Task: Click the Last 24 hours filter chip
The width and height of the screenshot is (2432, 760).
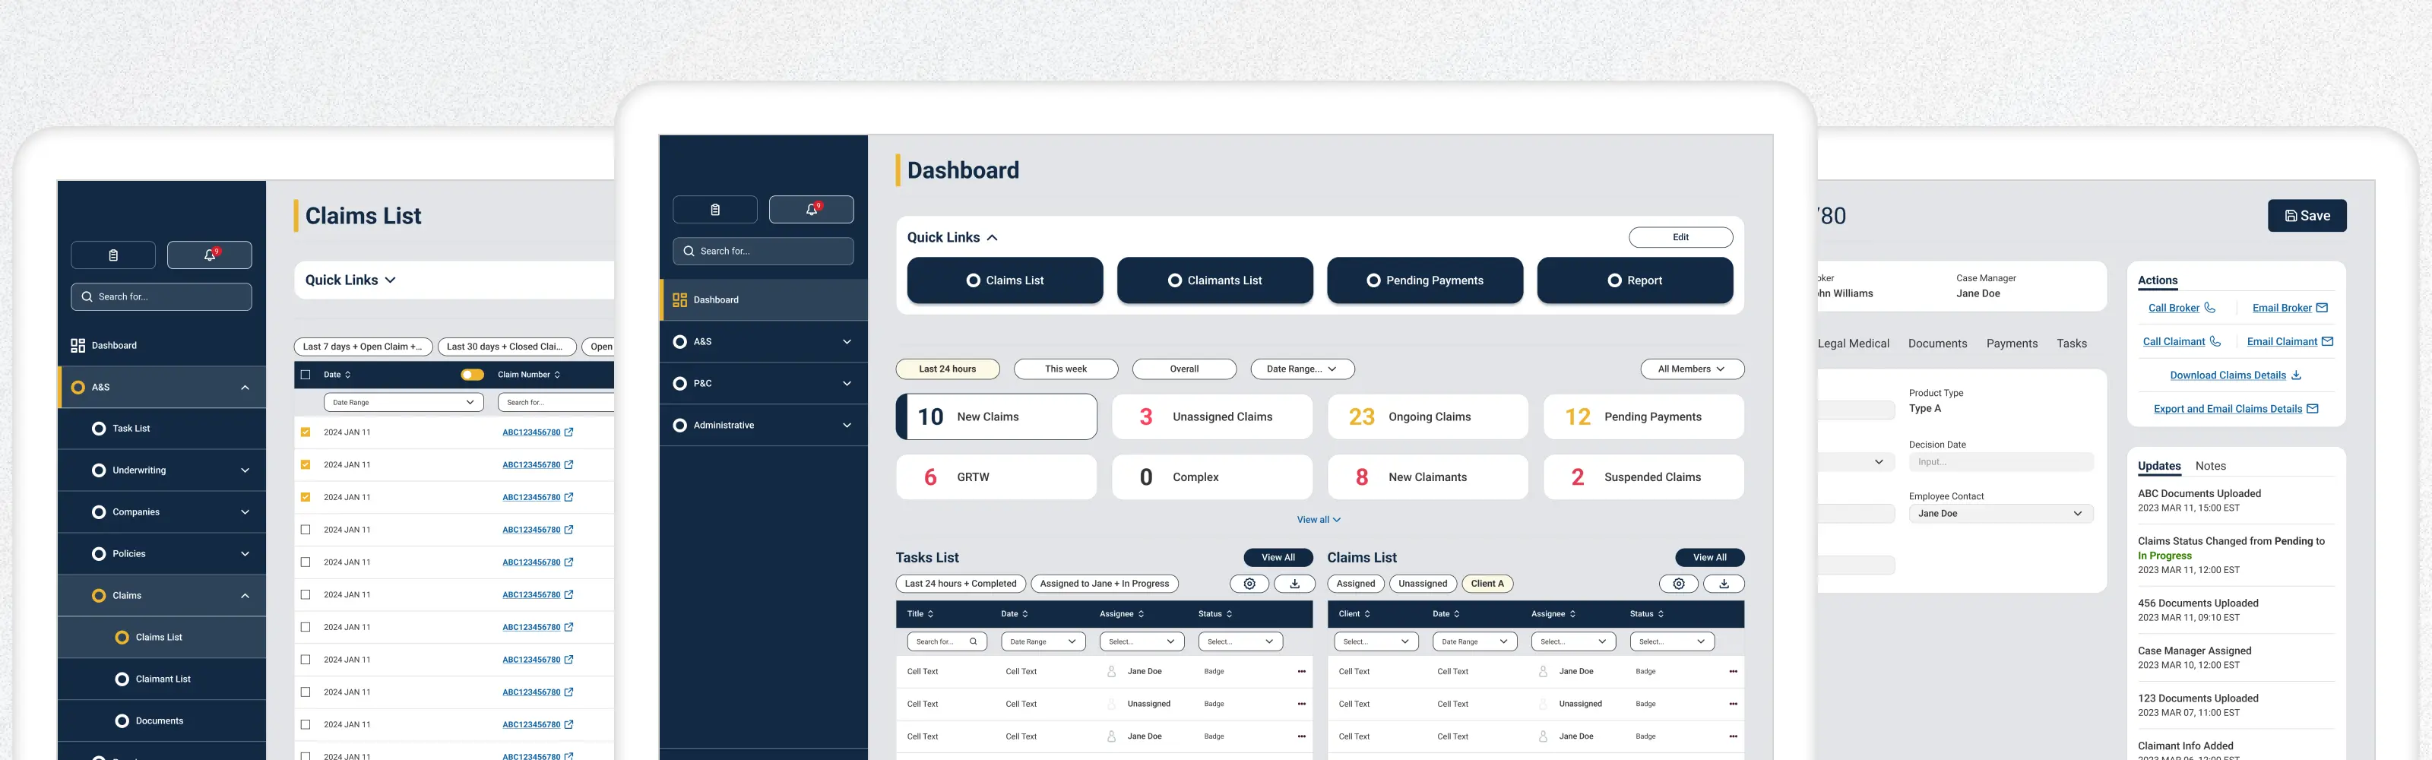Action: tap(947, 369)
